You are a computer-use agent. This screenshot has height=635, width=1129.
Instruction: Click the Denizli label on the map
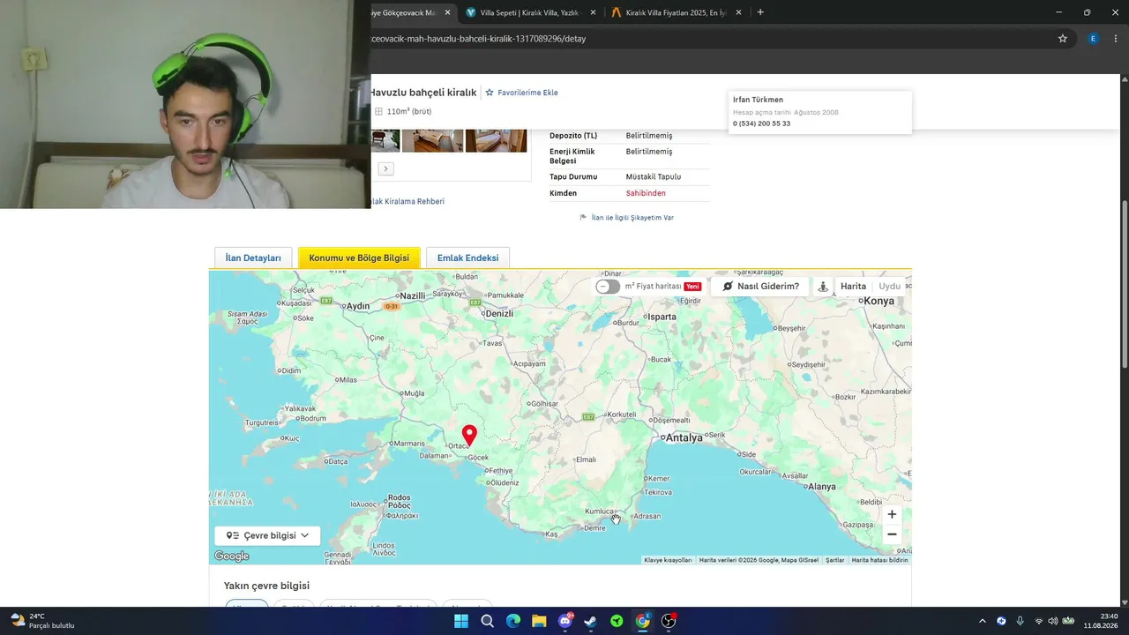click(x=499, y=313)
